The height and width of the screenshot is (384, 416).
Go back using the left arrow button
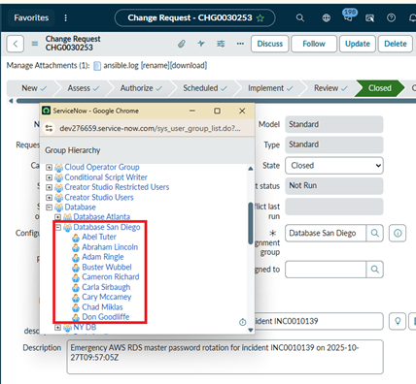pyautogui.click(x=16, y=44)
